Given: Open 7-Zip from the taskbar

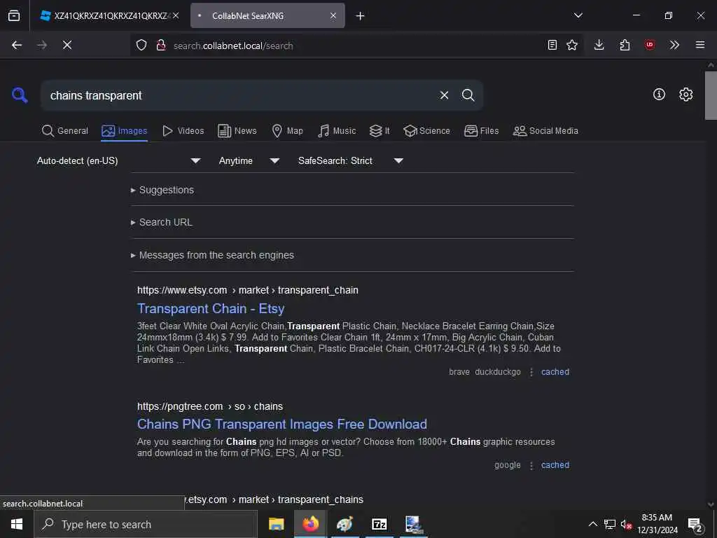Looking at the screenshot, I should pos(380,524).
